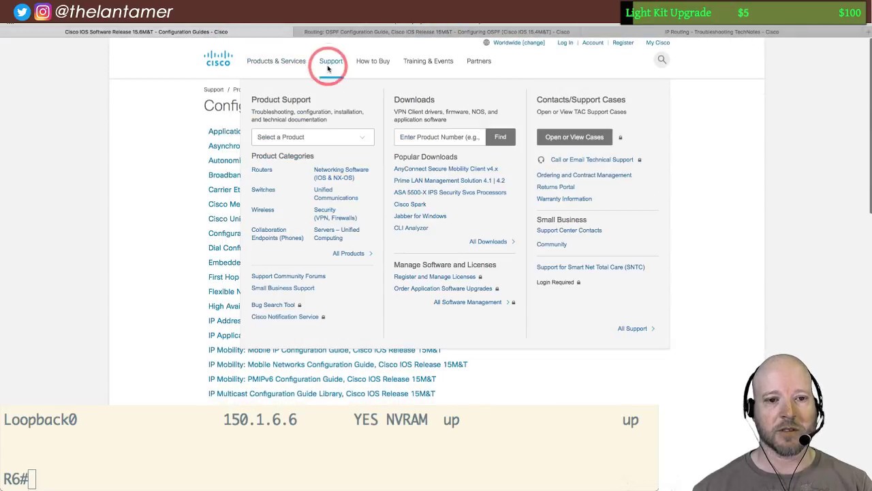Open the Switches category link
Screen dimensions: 872x491
263,190
